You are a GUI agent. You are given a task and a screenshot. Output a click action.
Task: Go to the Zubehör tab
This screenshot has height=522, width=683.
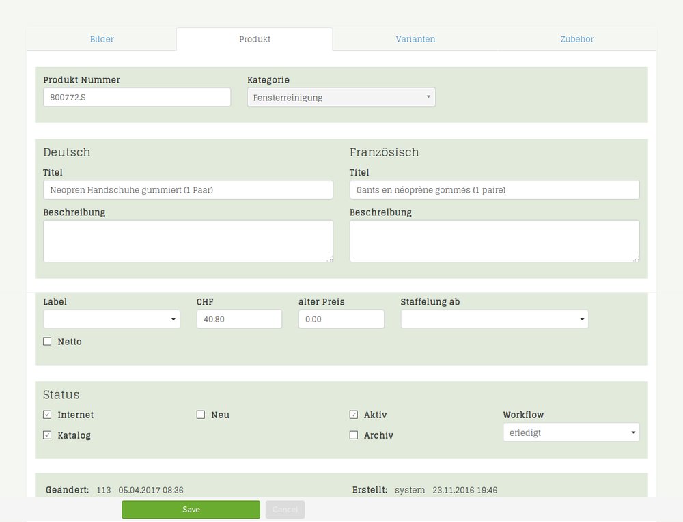[577, 39]
